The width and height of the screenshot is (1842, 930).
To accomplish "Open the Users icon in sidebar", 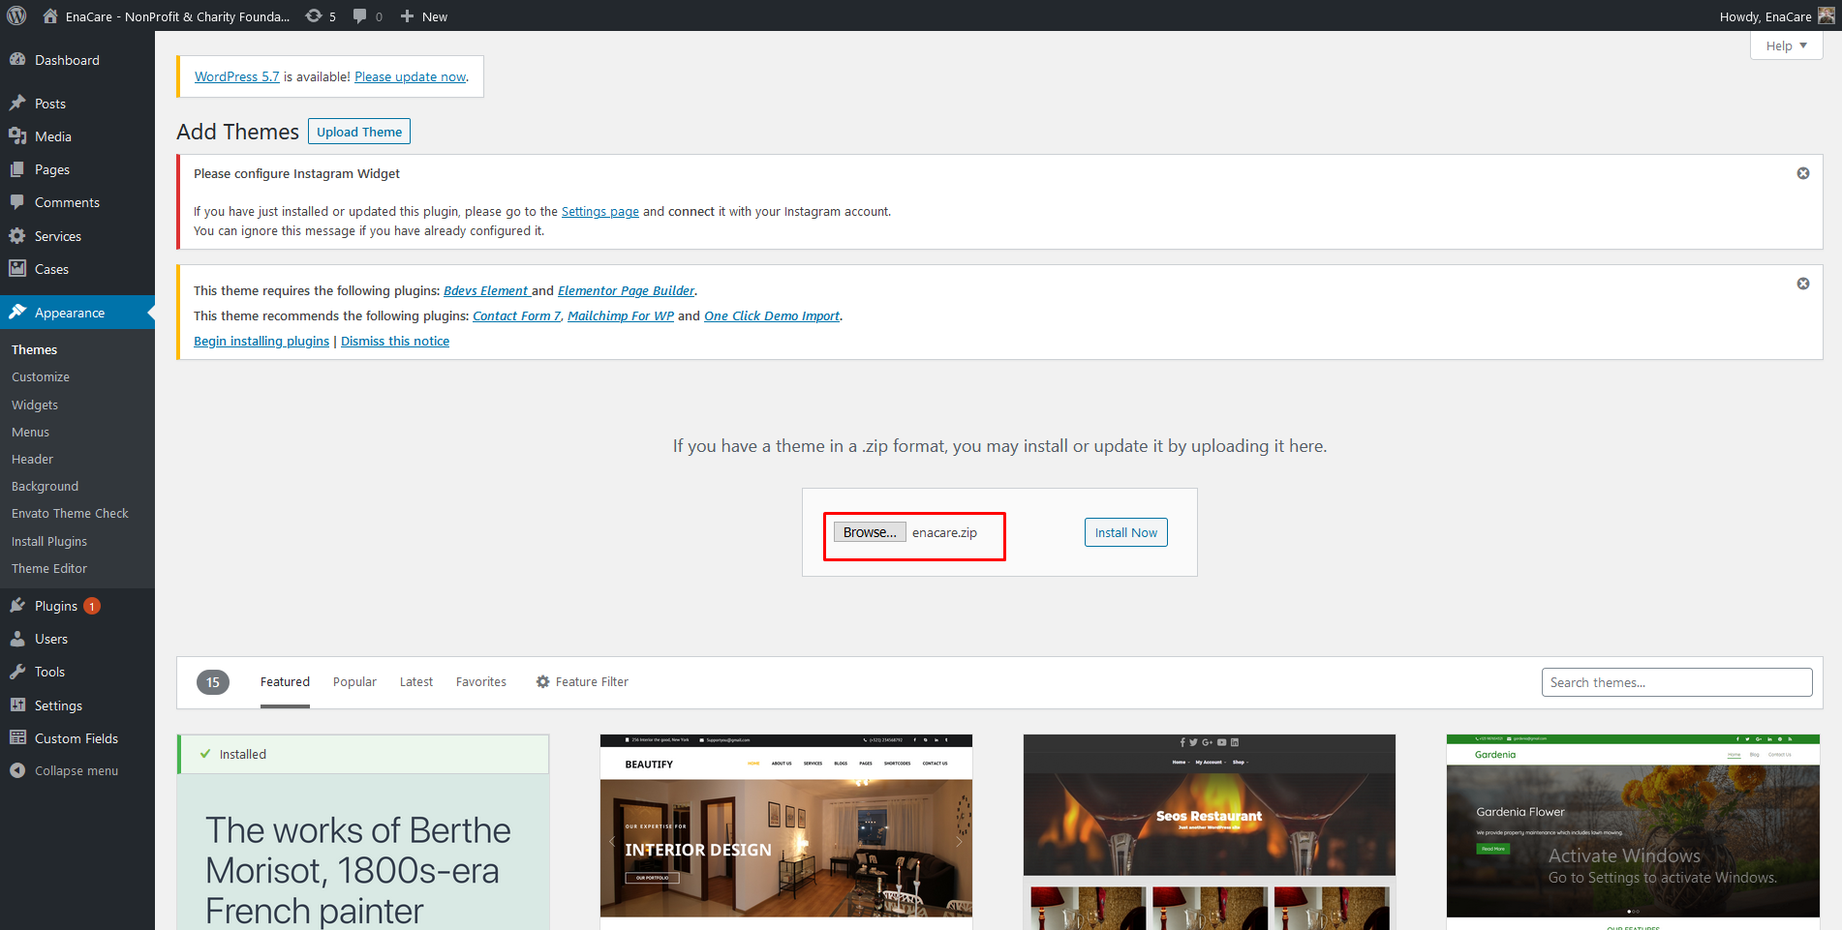I will pos(17,638).
